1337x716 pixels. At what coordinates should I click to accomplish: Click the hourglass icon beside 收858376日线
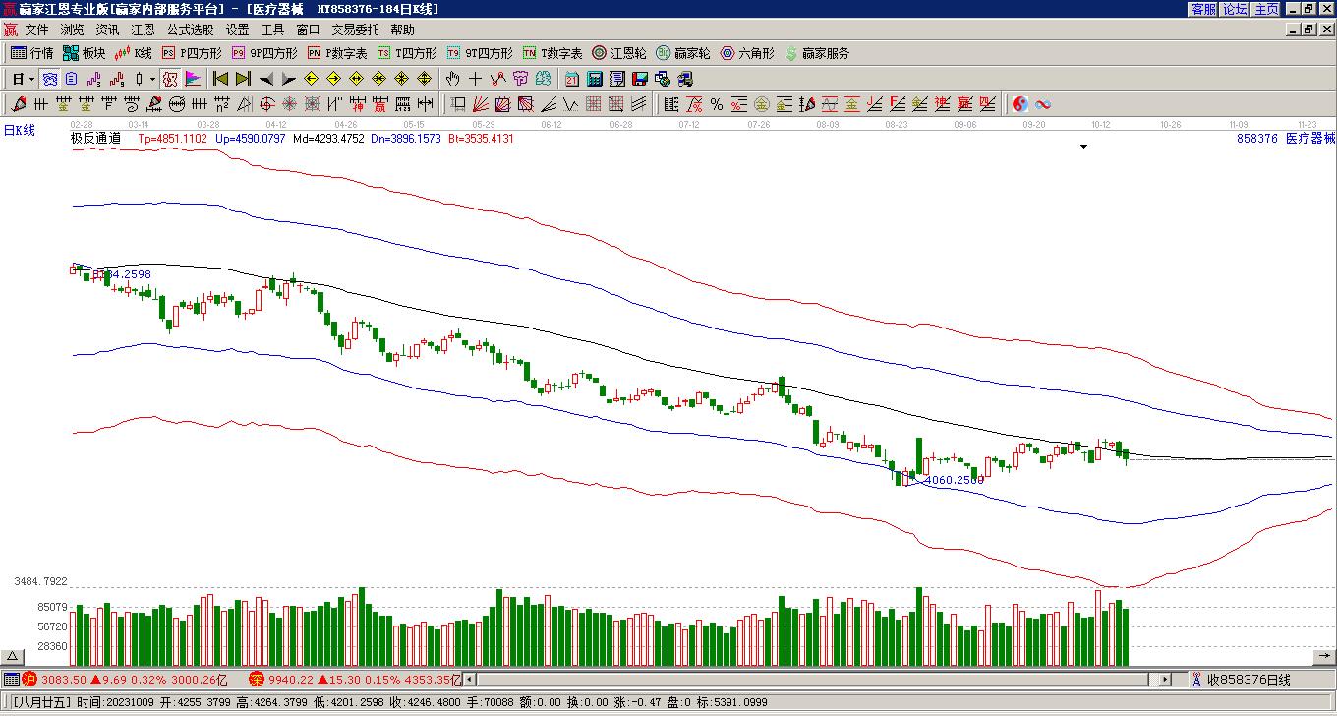click(x=1196, y=679)
